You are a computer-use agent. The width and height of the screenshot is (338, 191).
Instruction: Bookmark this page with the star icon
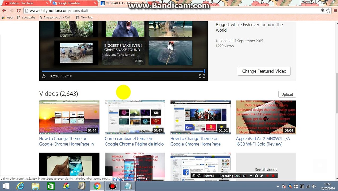[328, 11]
